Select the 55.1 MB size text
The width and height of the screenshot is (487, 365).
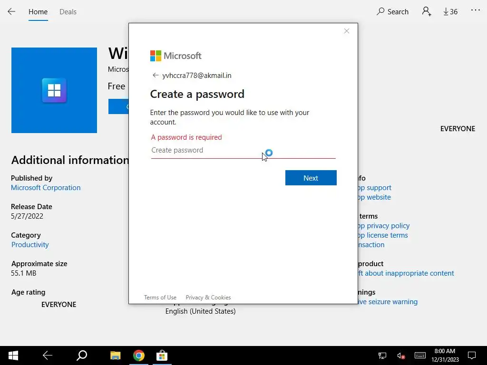click(x=24, y=273)
